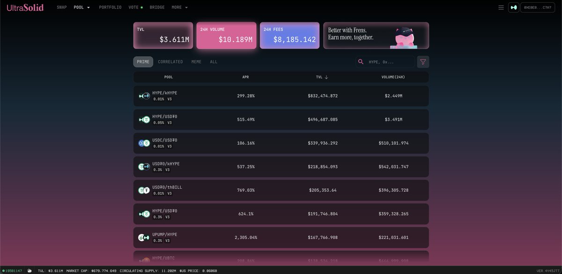The width and height of the screenshot is (562, 274).
Task: Click the TVL sort arrow icon
Action: click(x=326, y=77)
